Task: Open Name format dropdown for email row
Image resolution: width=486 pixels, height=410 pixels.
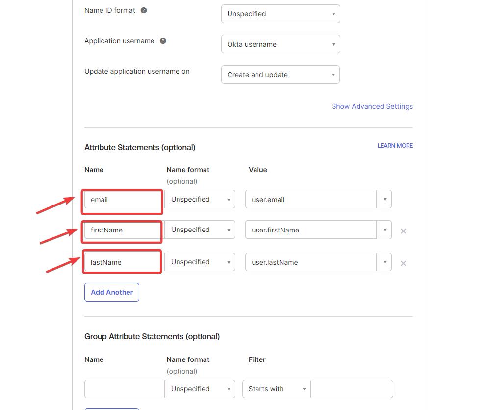Action: click(200, 200)
